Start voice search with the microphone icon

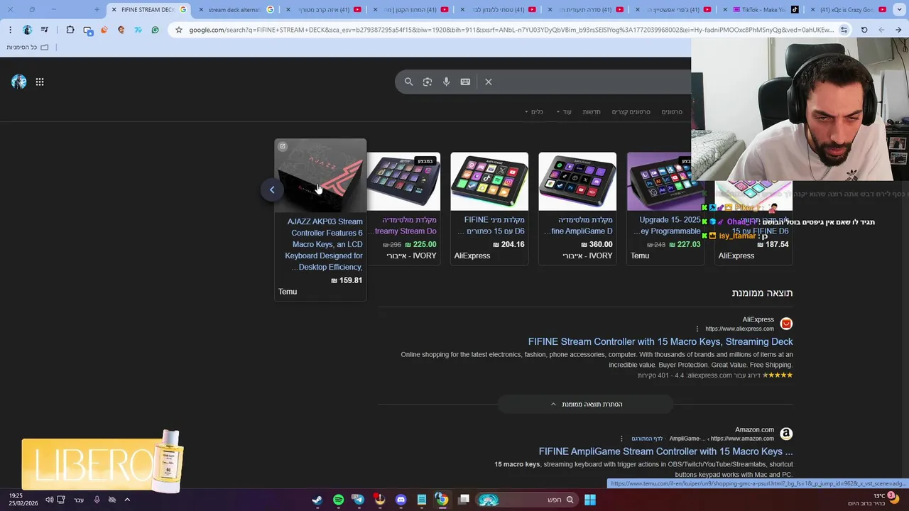(446, 82)
